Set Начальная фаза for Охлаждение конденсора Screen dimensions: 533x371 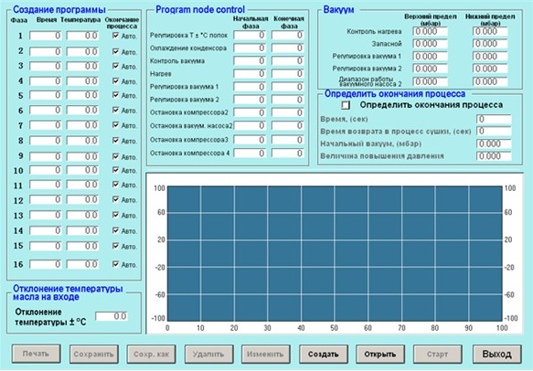click(250, 48)
